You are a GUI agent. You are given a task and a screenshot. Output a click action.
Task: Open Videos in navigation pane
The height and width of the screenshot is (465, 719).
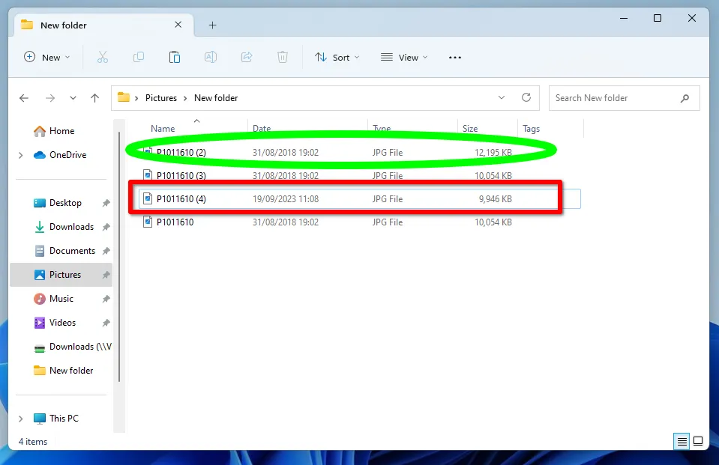tap(62, 323)
